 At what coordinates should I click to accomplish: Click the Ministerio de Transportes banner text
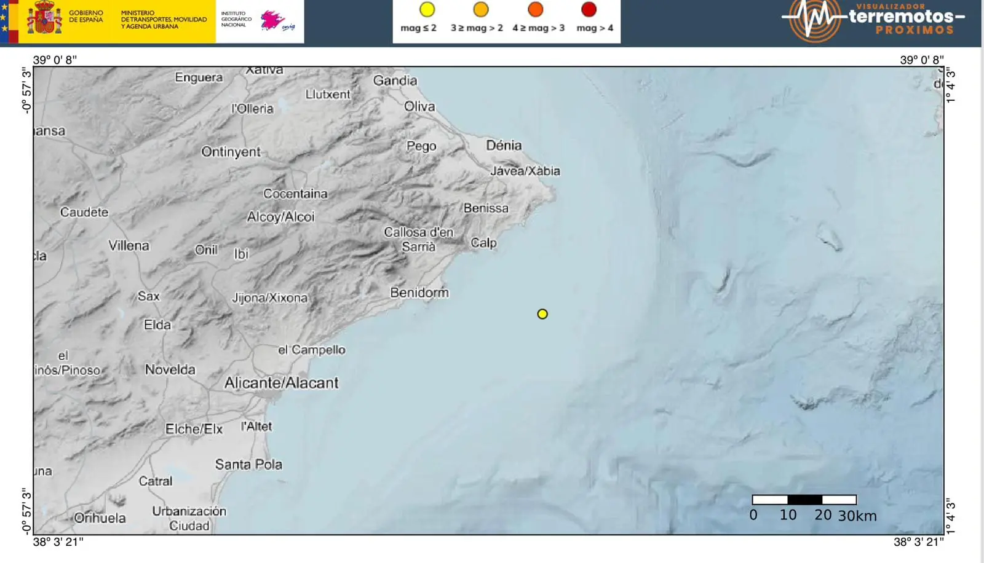click(164, 20)
